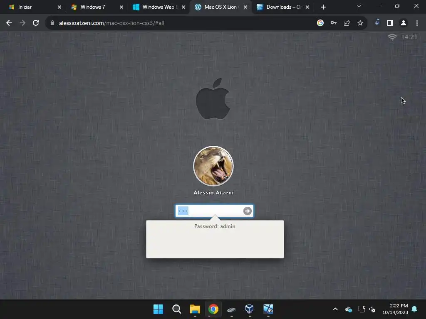
Task: Reload the current page
Action: pos(36,23)
